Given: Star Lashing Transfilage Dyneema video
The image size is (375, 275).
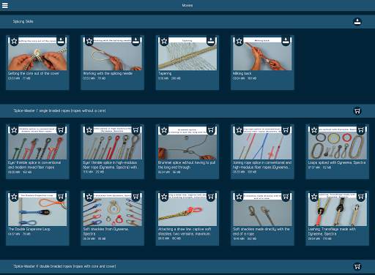Looking at the screenshot, I should (x=314, y=197).
